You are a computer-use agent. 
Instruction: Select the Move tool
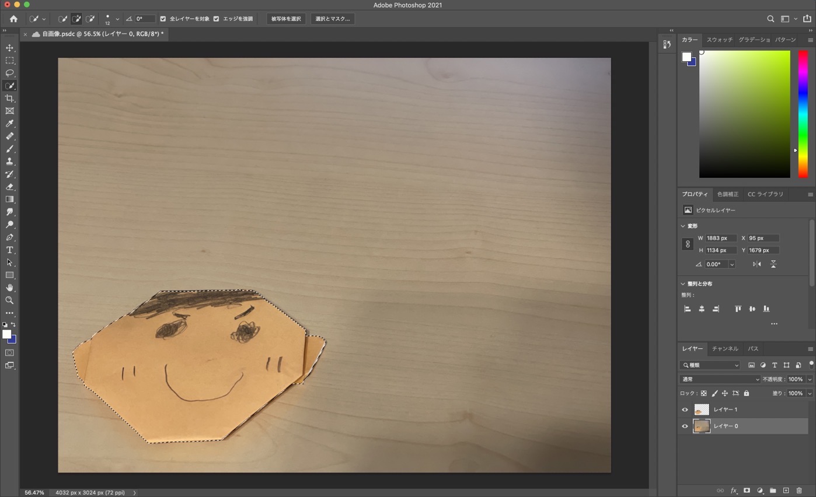(x=9, y=48)
